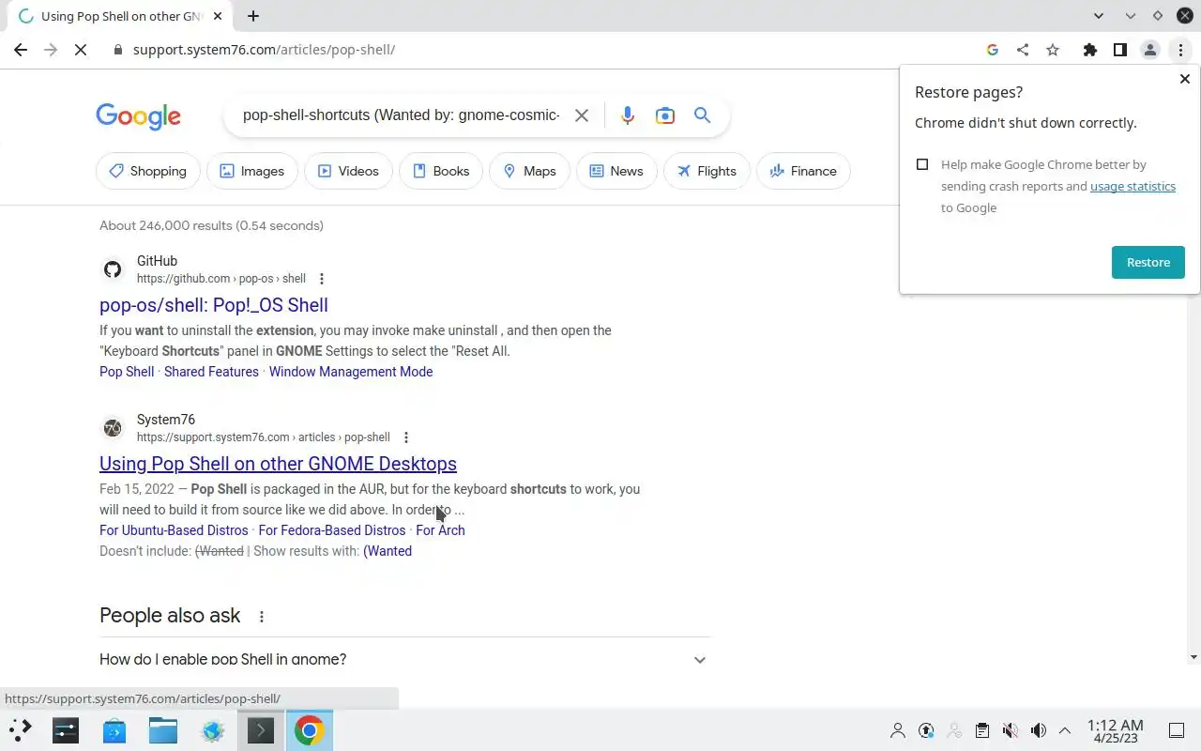Switch to Chrome in the taskbar
Screen dimensions: 1201x751
coord(309,730)
